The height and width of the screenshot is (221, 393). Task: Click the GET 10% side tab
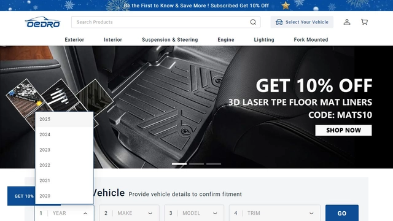(21, 196)
